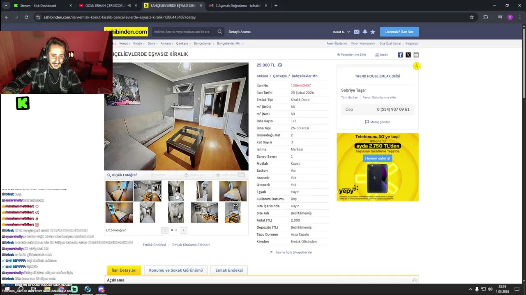Share the listing by email icon

(x=416, y=55)
